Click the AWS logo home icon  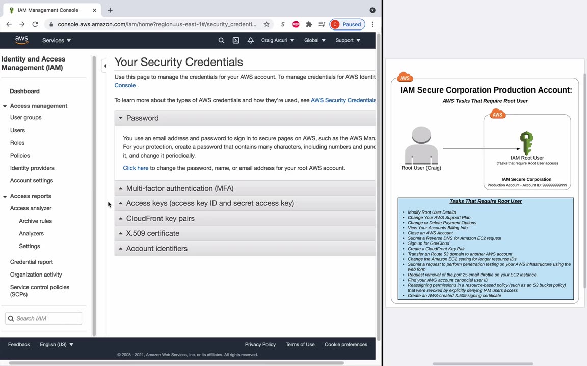click(x=22, y=40)
